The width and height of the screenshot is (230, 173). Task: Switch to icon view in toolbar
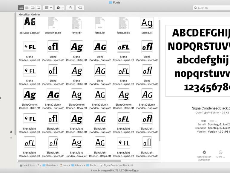[21, 7]
